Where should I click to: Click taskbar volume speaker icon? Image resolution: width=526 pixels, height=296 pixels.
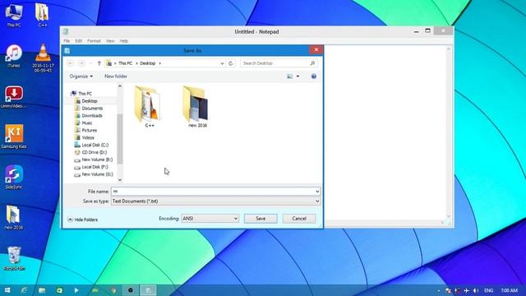[x=476, y=290]
